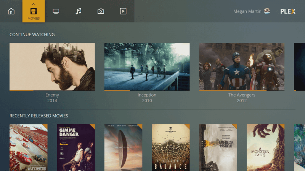Open the In Search of Balance poster
Viewport: 305px width, 171px height.
[170, 147]
